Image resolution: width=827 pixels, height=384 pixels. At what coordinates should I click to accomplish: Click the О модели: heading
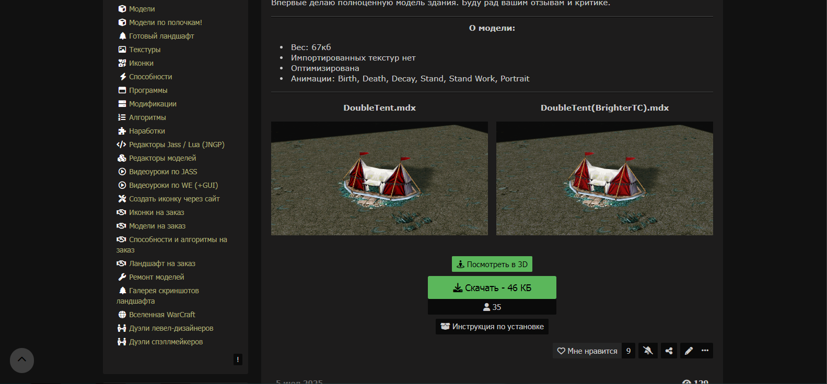492,28
